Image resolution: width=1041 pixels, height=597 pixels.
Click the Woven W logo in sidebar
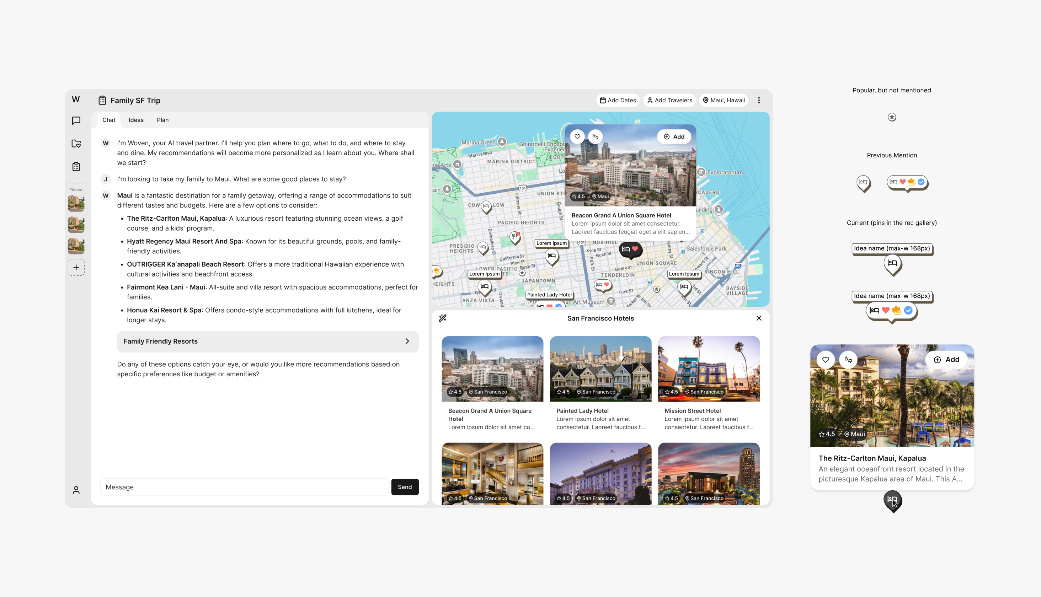click(x=76, y=99)
